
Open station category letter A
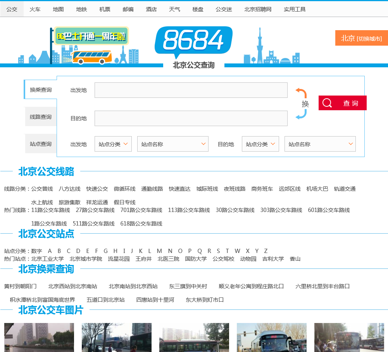click(x=50, y=251)
